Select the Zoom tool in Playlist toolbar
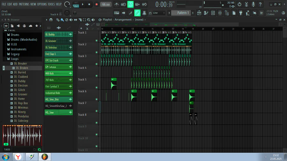This screenshot has height=161, width=287. point(89,20)
